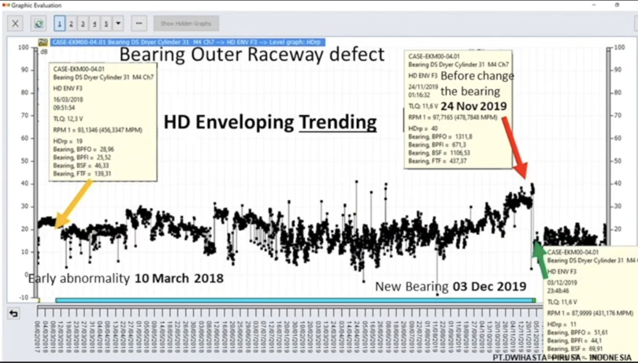
Task: Click the right vertical axis scale bar
Action: [608, 160]
